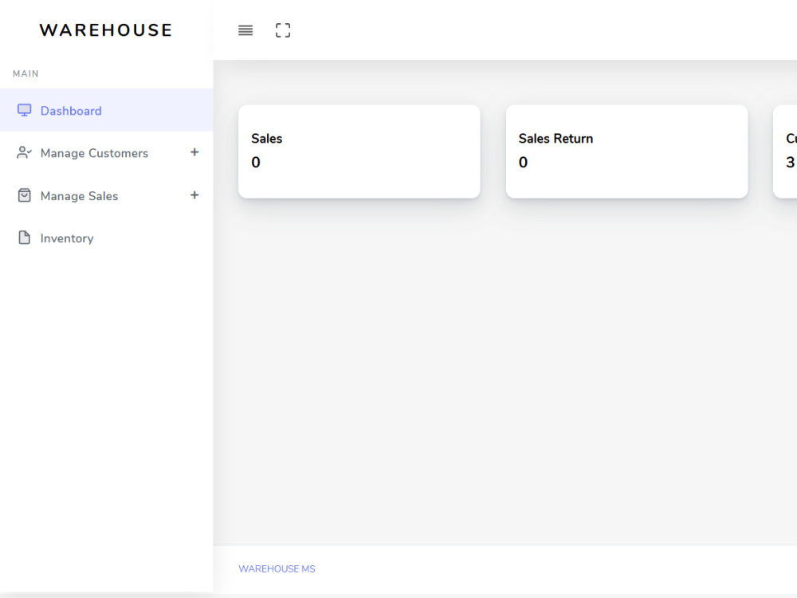
Task: Select Manage Sales in sidebar
Action: click(106, 196)
